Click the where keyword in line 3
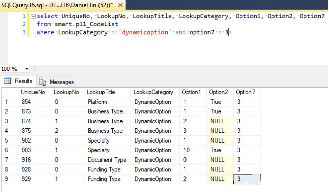This screenshot has height=192, width=329. tap(45, 32)
